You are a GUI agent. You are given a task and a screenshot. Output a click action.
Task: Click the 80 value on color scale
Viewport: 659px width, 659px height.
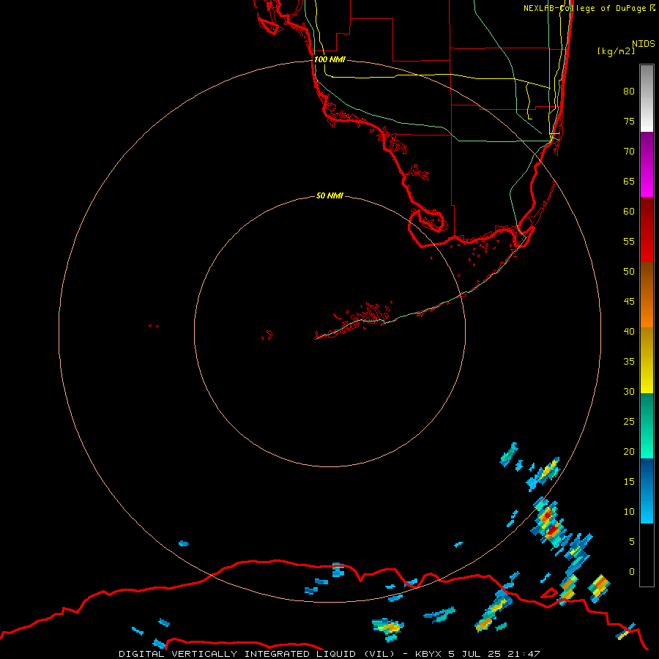coord(629,92)
